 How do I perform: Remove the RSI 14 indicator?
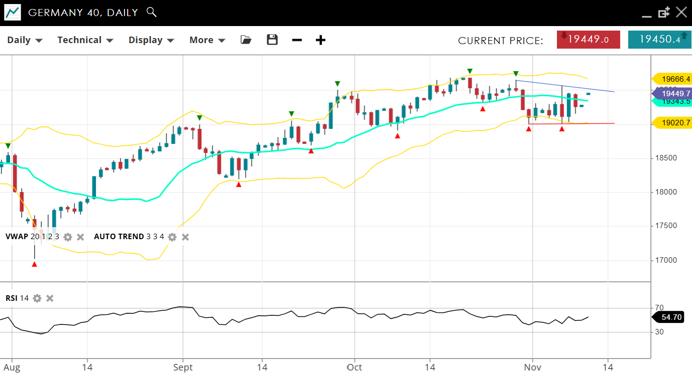pyautogui.click(x=50, y=298)
